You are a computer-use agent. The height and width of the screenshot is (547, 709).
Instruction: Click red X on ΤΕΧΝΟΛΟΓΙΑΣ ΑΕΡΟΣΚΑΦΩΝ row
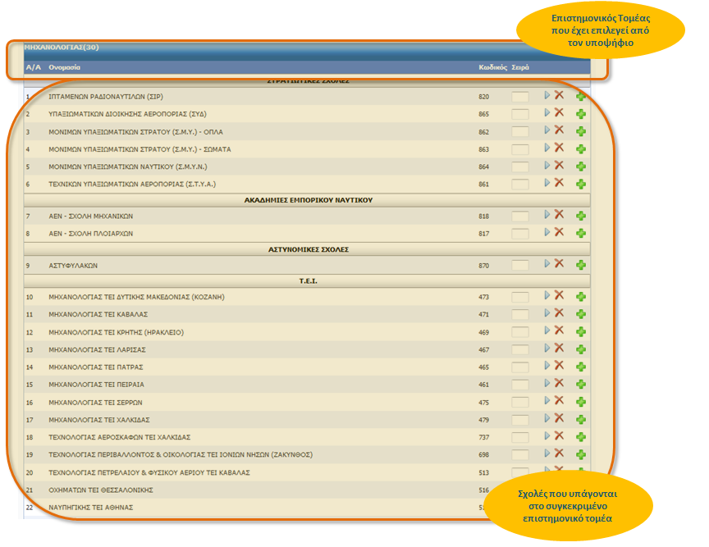(560, 435)
